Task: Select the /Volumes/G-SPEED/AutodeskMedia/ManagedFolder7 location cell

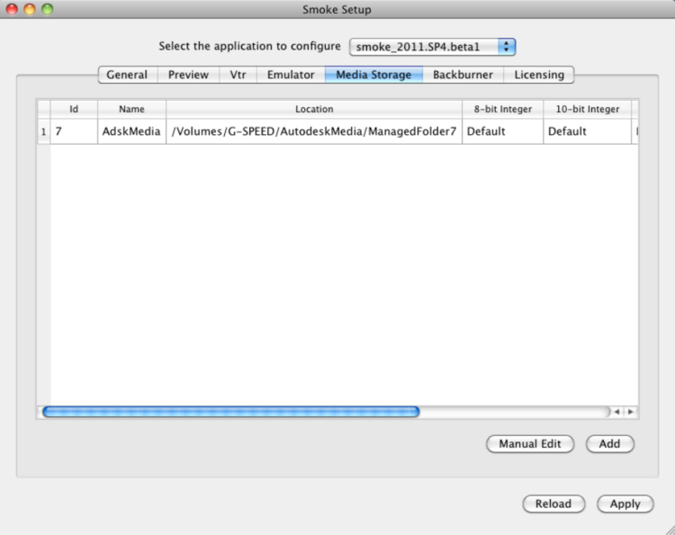Action: point(314,131)
